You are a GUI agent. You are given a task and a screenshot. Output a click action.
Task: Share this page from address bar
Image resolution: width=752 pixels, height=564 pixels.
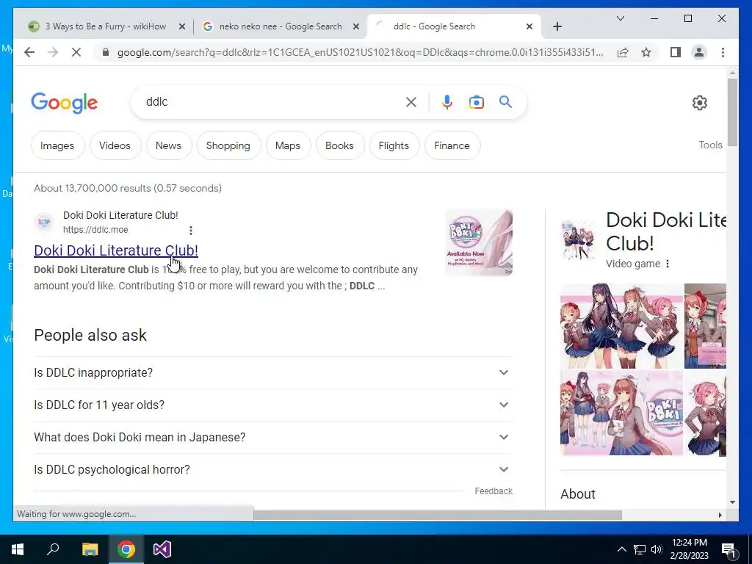pyautogui.click(x=623, y=52)
